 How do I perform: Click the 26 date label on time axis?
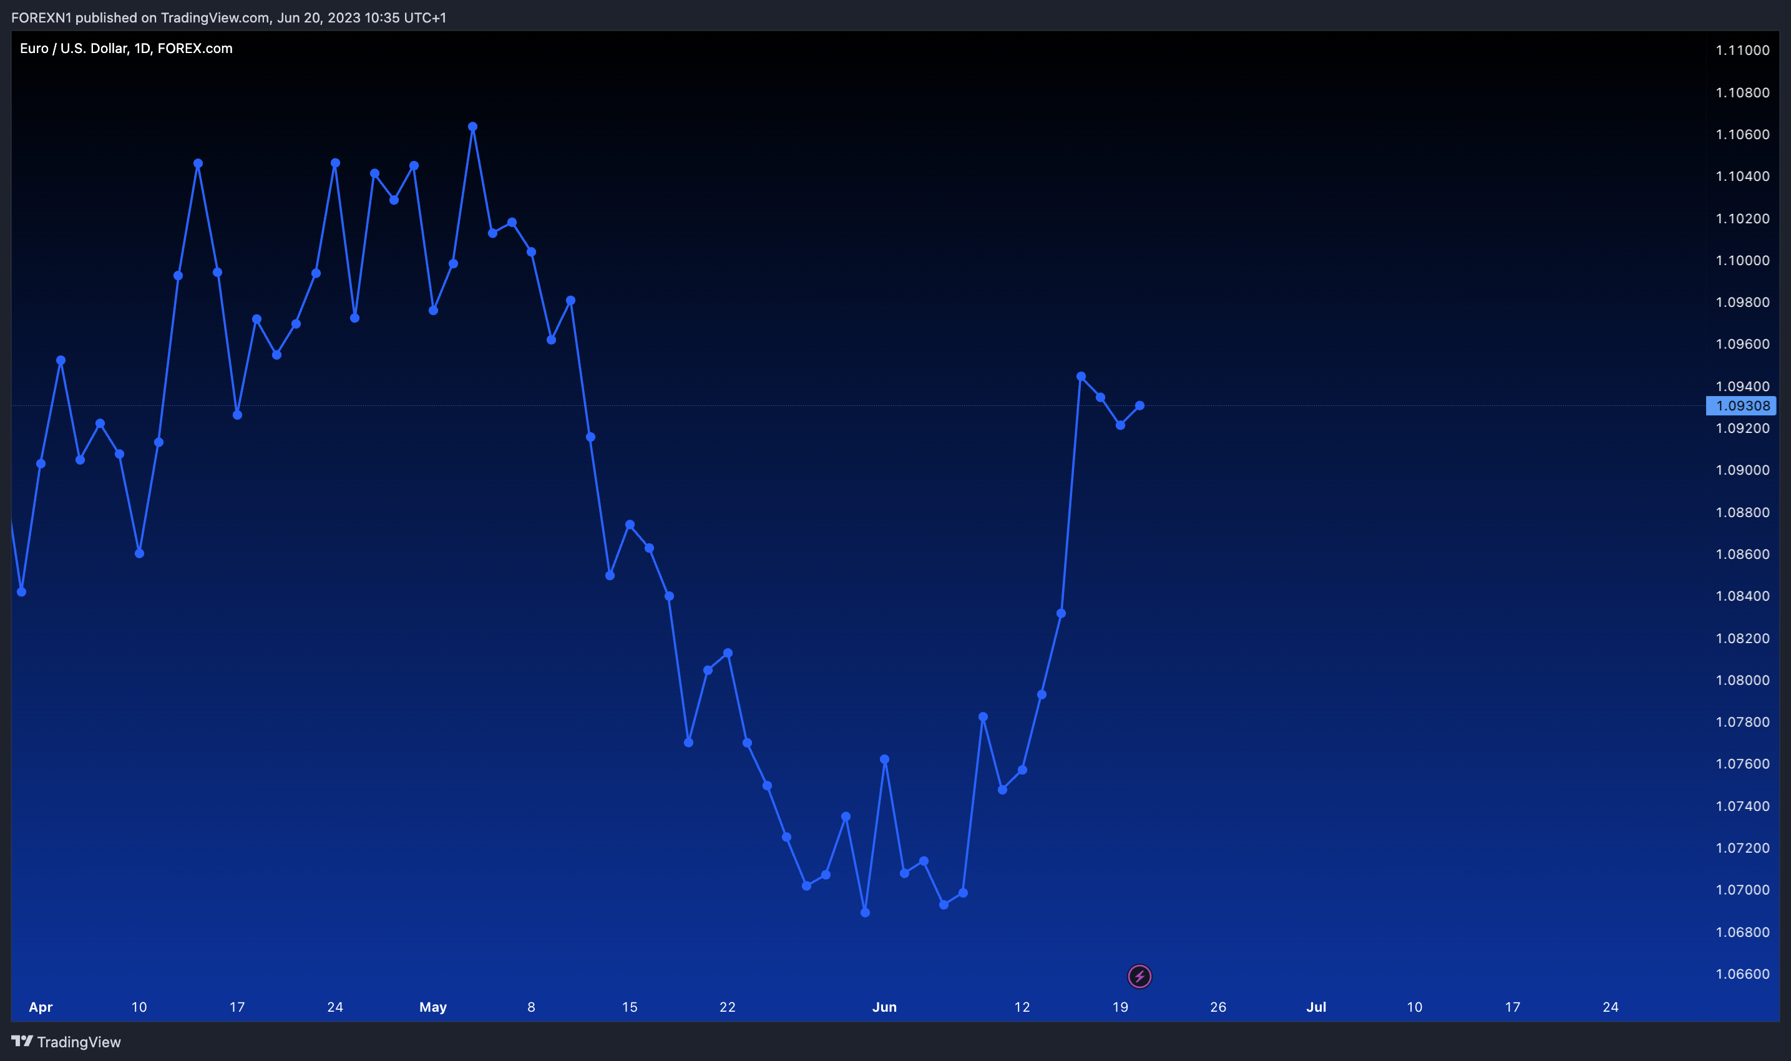point(1218,1007)
